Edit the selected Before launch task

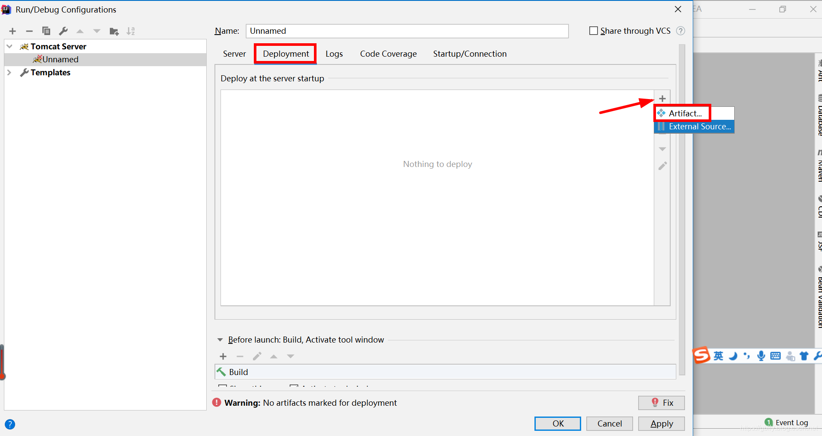pyautogui.click(x=257, y=356)
